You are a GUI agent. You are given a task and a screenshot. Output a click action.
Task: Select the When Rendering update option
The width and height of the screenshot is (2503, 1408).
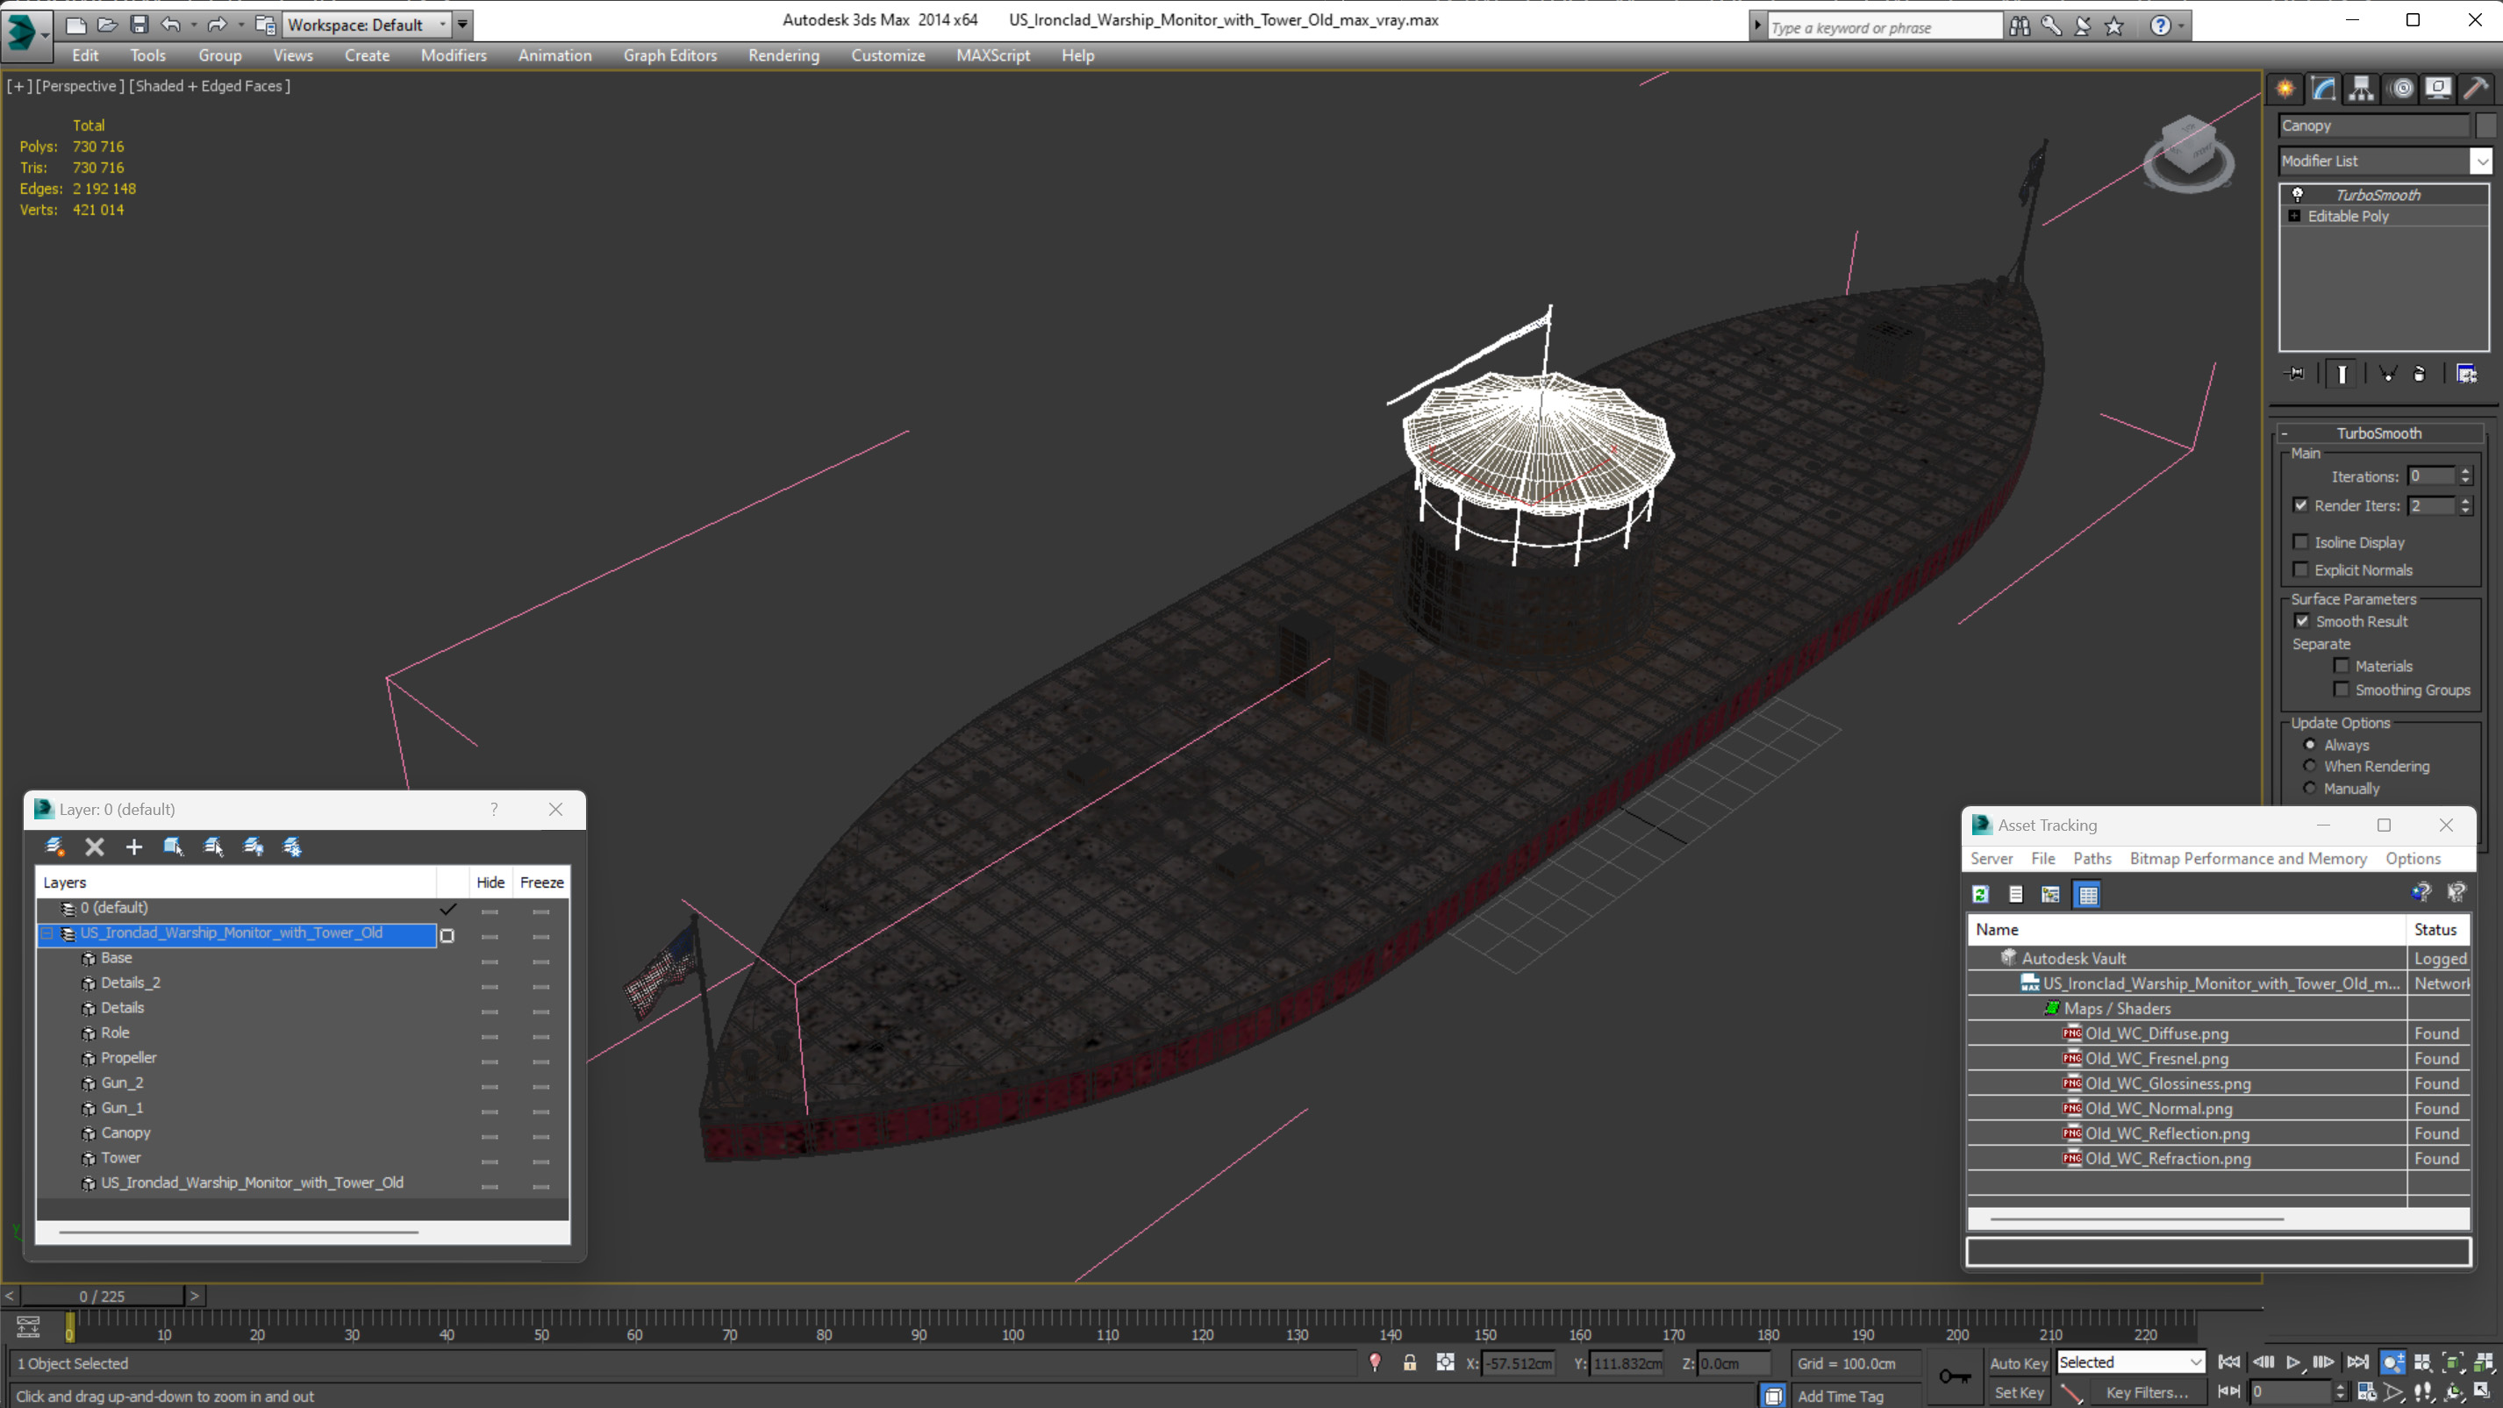tap(2310, 766)
